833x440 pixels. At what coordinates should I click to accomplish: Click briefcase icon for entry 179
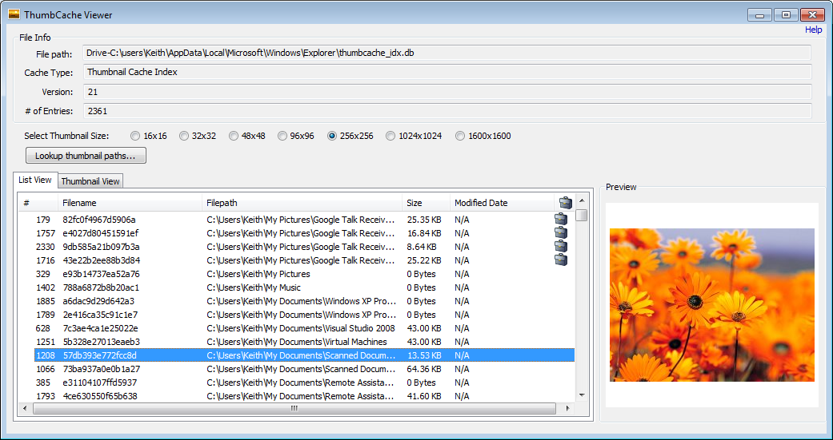561,220
